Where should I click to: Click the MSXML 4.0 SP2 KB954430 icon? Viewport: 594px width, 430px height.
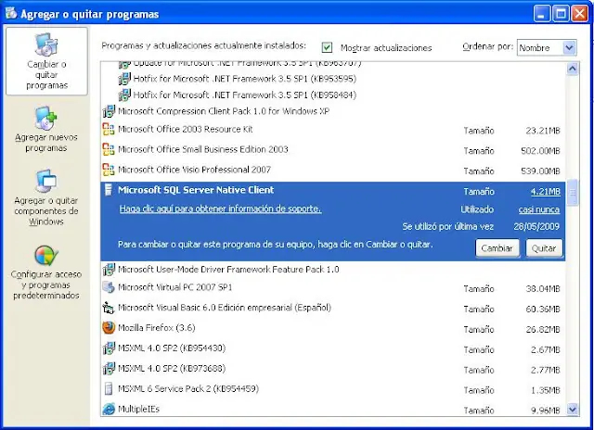pos(109,348)
